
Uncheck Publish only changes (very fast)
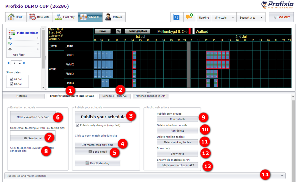[78, 125]
